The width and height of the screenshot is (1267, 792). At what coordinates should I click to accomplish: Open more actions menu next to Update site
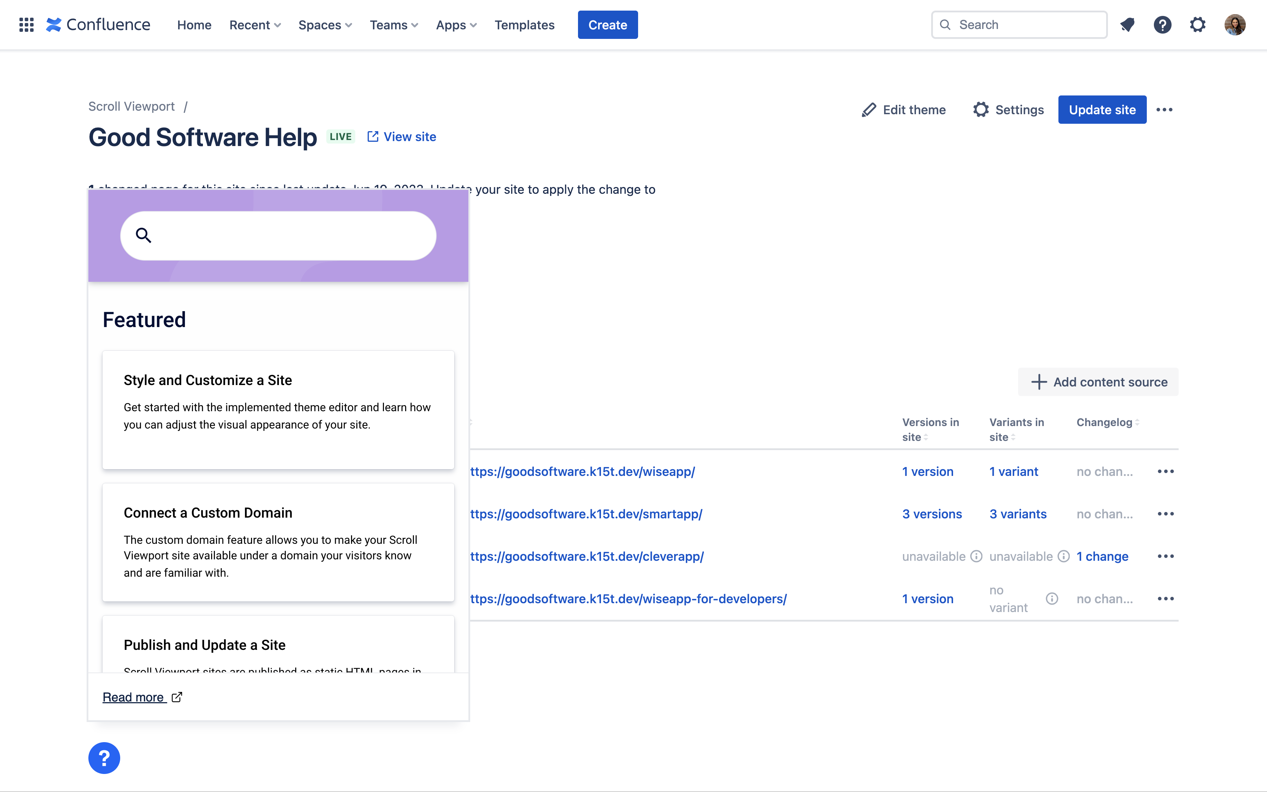pos(1164,110)
